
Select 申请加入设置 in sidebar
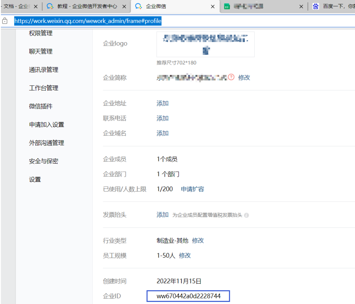coord(47,125)
